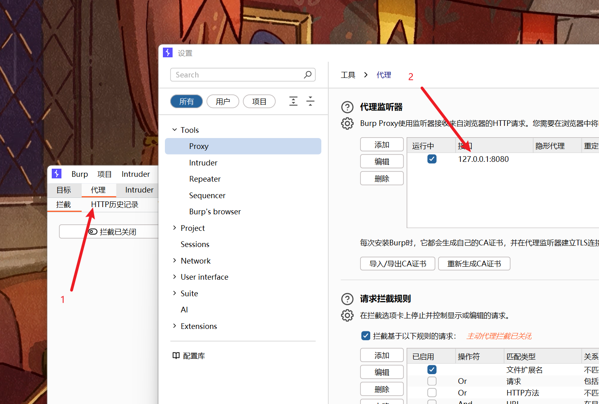Image resolution: width=599 pixels, height=404 pixels.
Task: Collapse the Tools tree section
Action: tap(175, 130)
